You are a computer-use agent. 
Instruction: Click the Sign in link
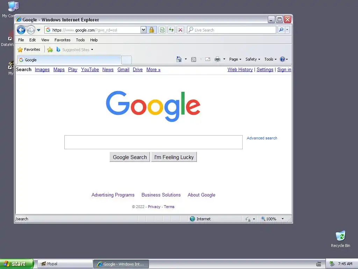click(x=284, y=70)
